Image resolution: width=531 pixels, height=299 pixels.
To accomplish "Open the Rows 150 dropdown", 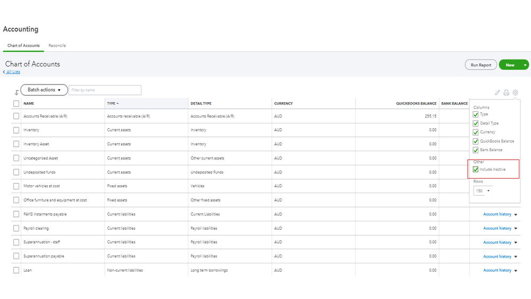I will [x=483, y=191].
